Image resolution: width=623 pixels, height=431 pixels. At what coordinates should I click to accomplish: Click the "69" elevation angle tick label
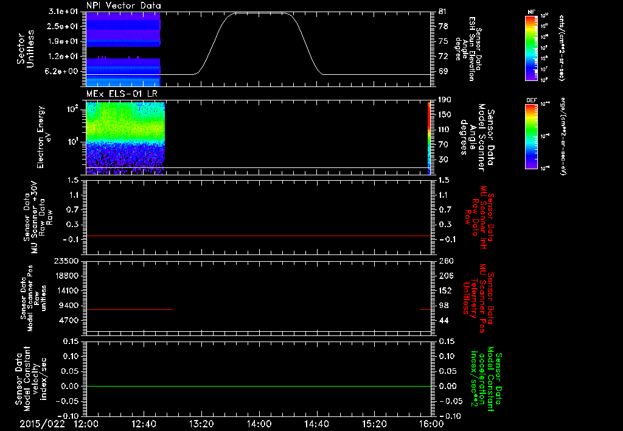click(444, 72)
